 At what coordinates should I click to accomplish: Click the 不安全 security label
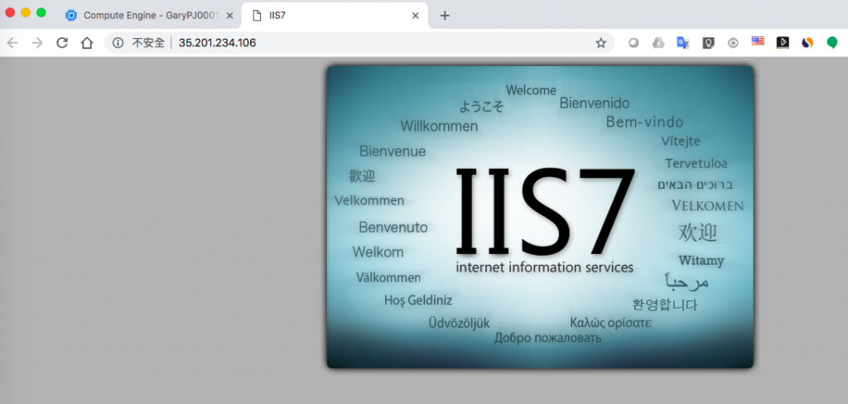click(x=148, y=43)
